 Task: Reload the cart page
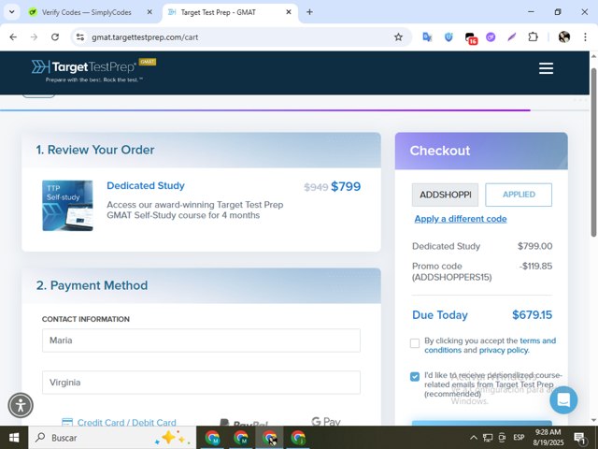[55, 37]
